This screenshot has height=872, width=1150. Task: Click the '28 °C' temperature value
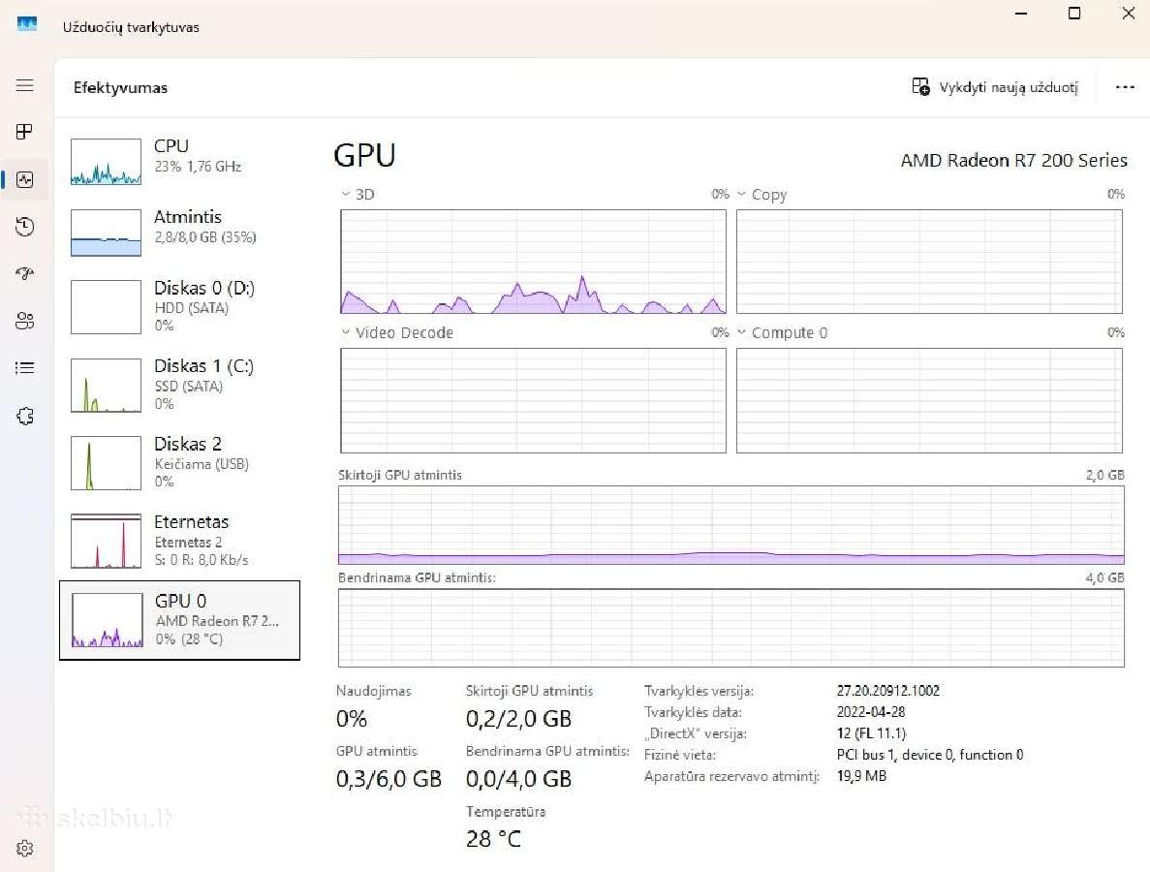(493, 839)
